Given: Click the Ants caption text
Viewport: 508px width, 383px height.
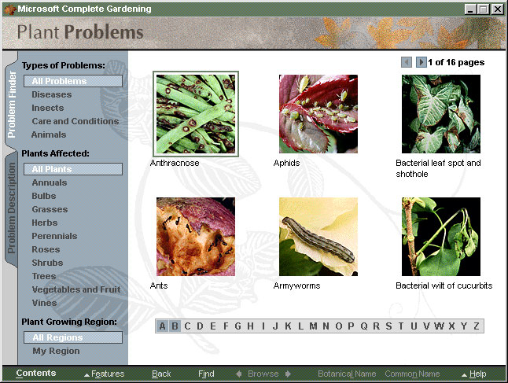Looking at the screenshot, I should [159, 285].
